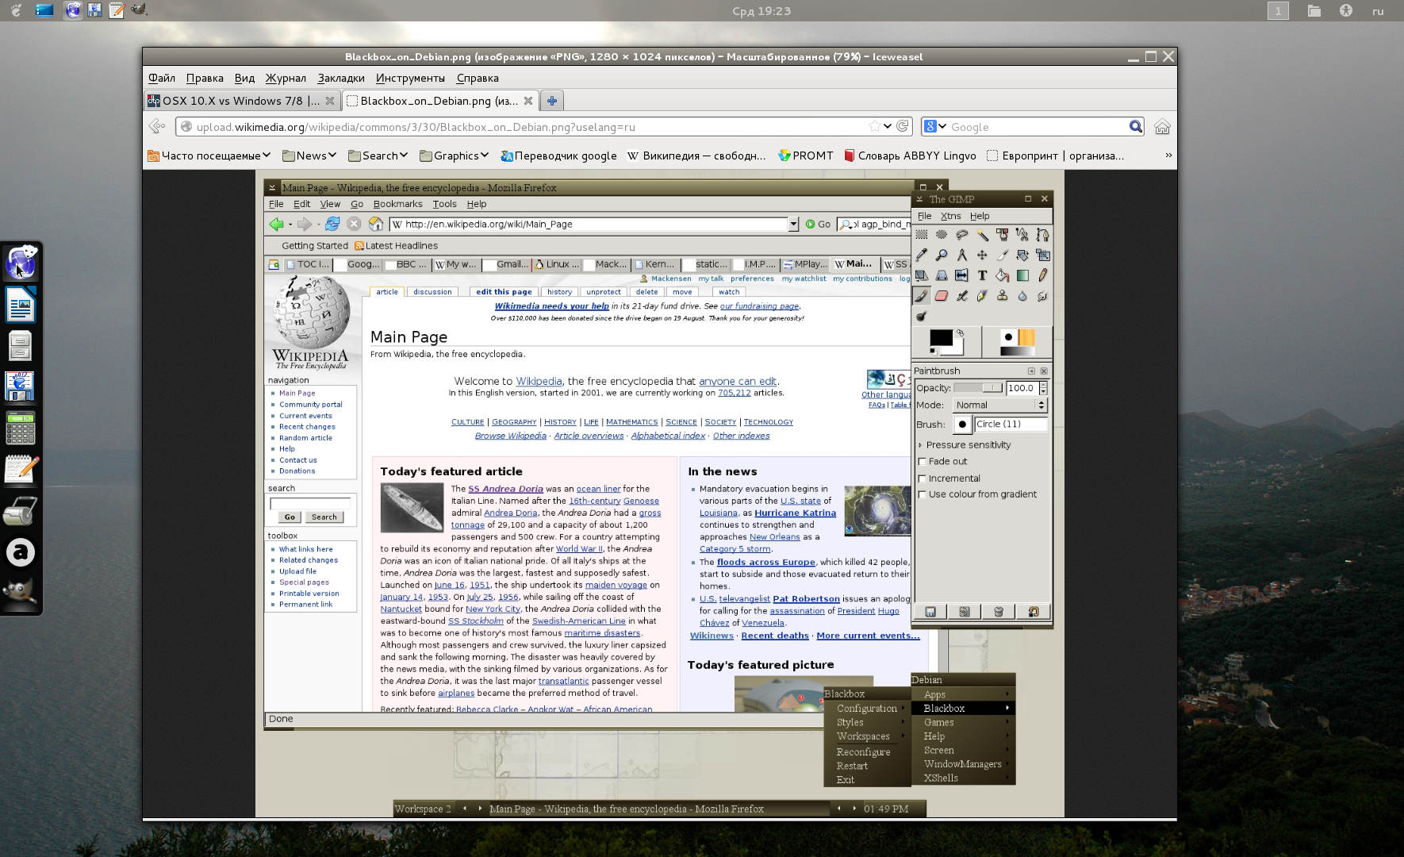This screenshot has width=1404, height=857.
Task: Open the accessibility menu icon in the top panel
Action: pos(1346,11)
